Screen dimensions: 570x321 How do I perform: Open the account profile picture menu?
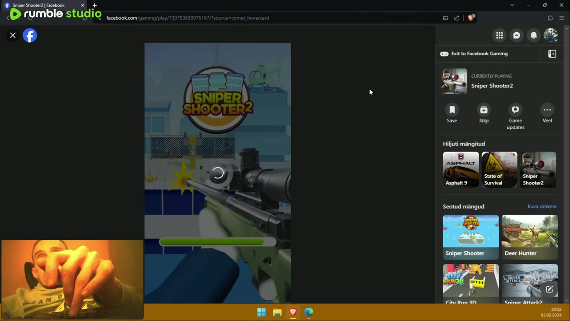point(550,35)
